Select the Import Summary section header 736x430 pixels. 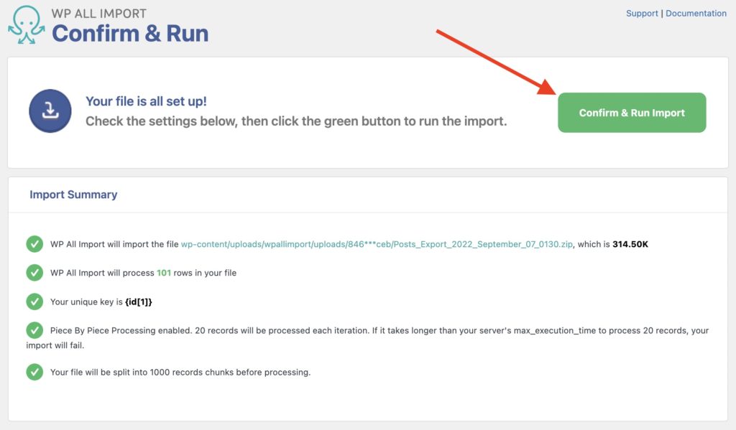pos(73,195)
